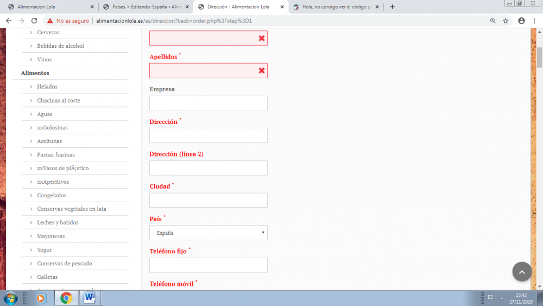Open the xxVasos de plástico category
543x306 pixels.
point(62,168)
